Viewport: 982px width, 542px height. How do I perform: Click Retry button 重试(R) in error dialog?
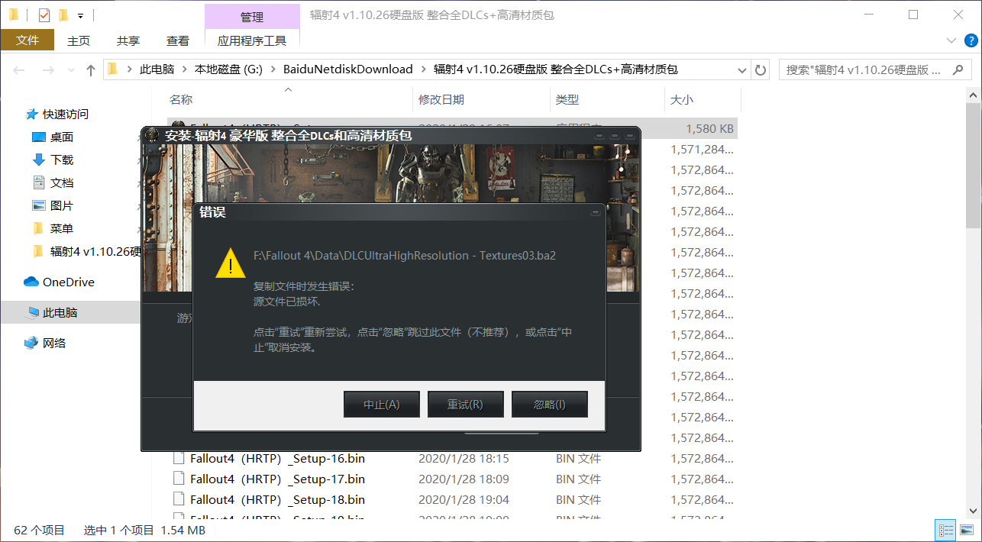[x=466, y=405]
